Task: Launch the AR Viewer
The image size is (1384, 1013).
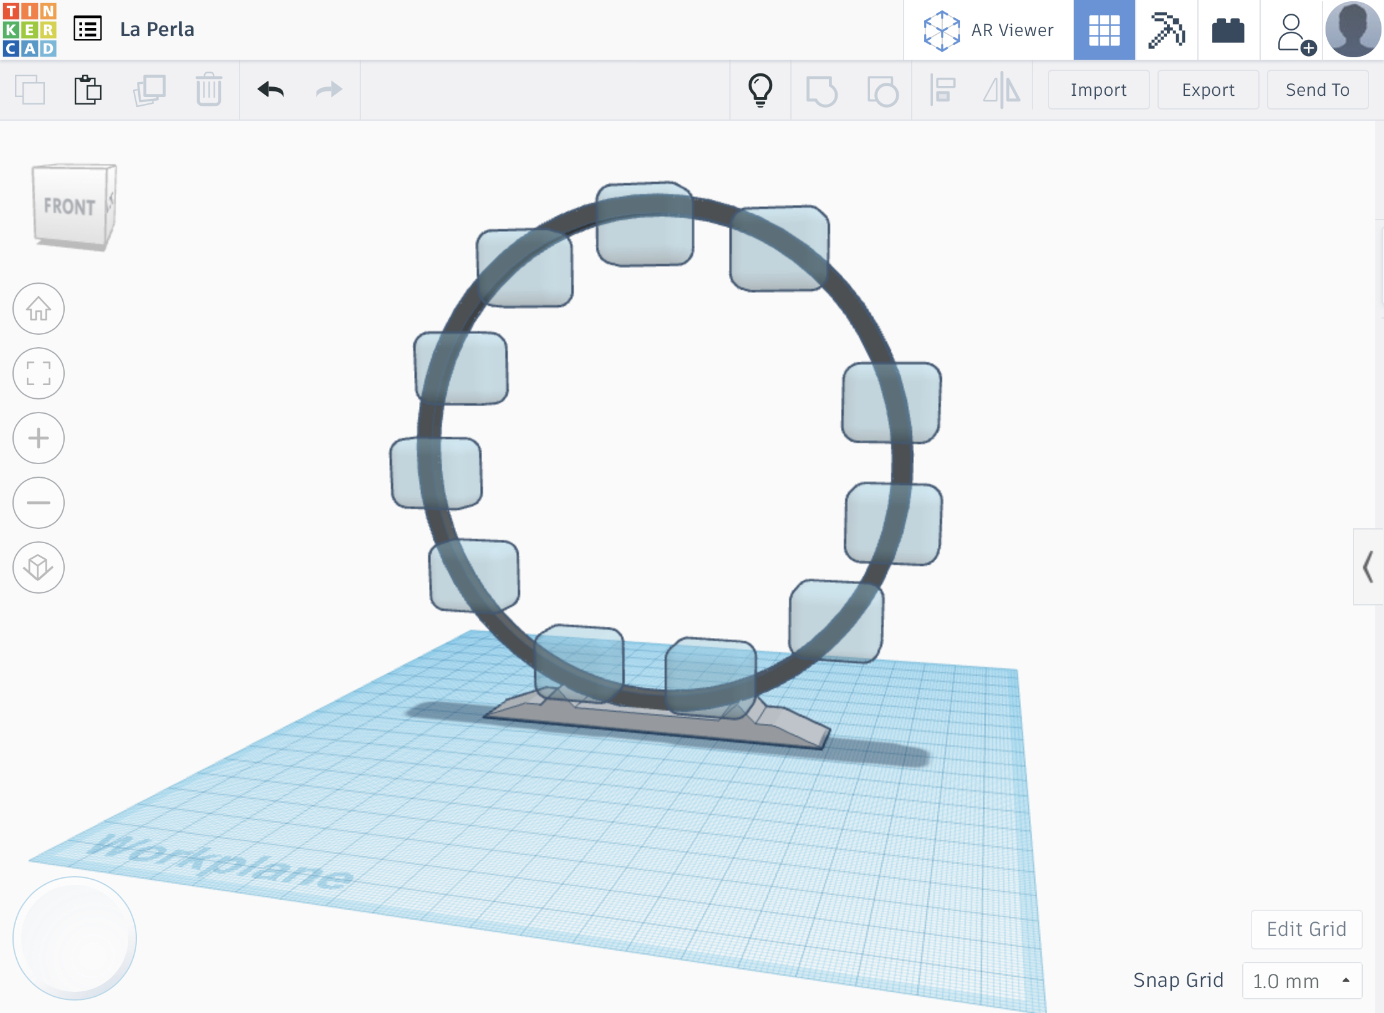Action: point(989,30)
